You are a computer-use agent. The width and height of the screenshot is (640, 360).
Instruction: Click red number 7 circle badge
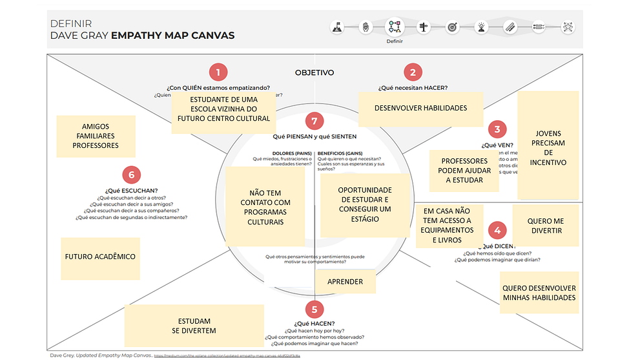[x=315, y=121]
